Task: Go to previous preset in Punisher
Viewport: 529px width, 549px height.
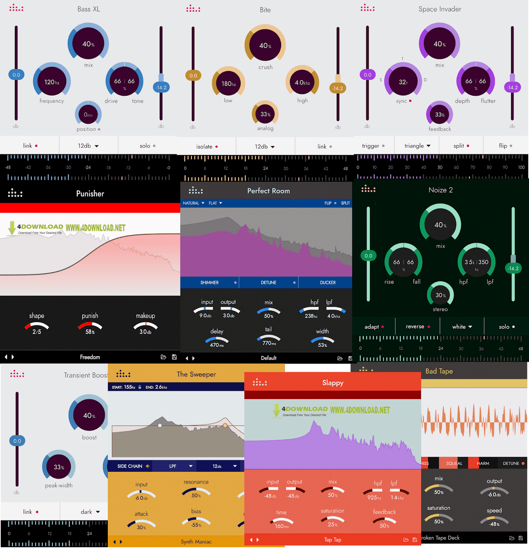Action: coord(6,357)
